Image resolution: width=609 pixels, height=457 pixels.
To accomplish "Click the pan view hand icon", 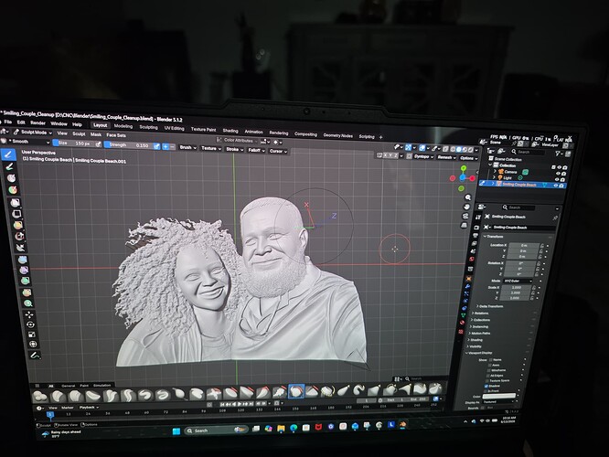I will [x=467, y=207].
